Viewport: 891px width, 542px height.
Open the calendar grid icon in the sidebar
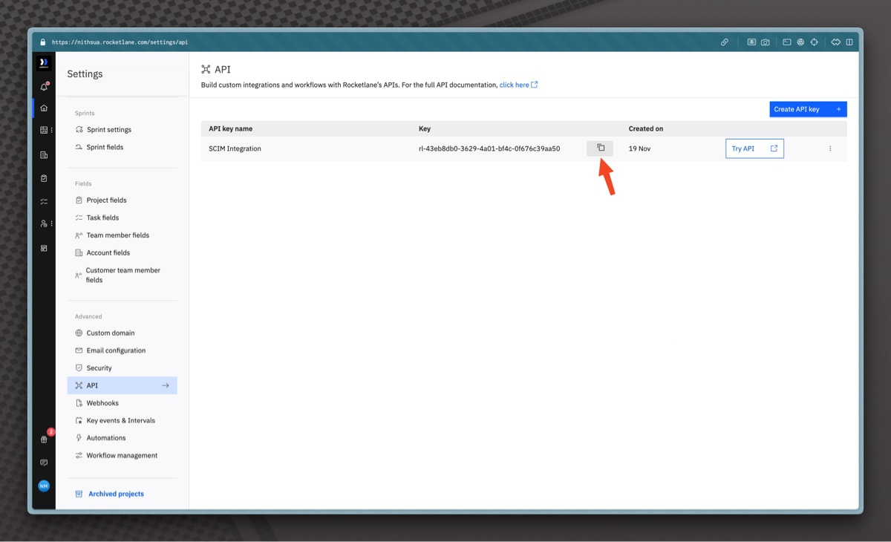[x=43, y=130]
